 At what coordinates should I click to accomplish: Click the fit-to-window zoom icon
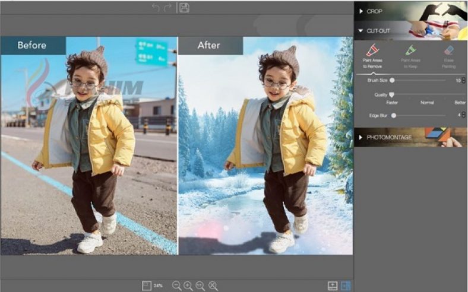click(213, 285)
